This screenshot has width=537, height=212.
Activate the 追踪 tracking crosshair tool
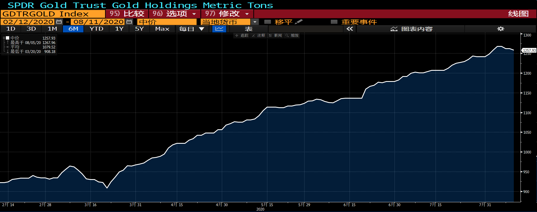242,35
